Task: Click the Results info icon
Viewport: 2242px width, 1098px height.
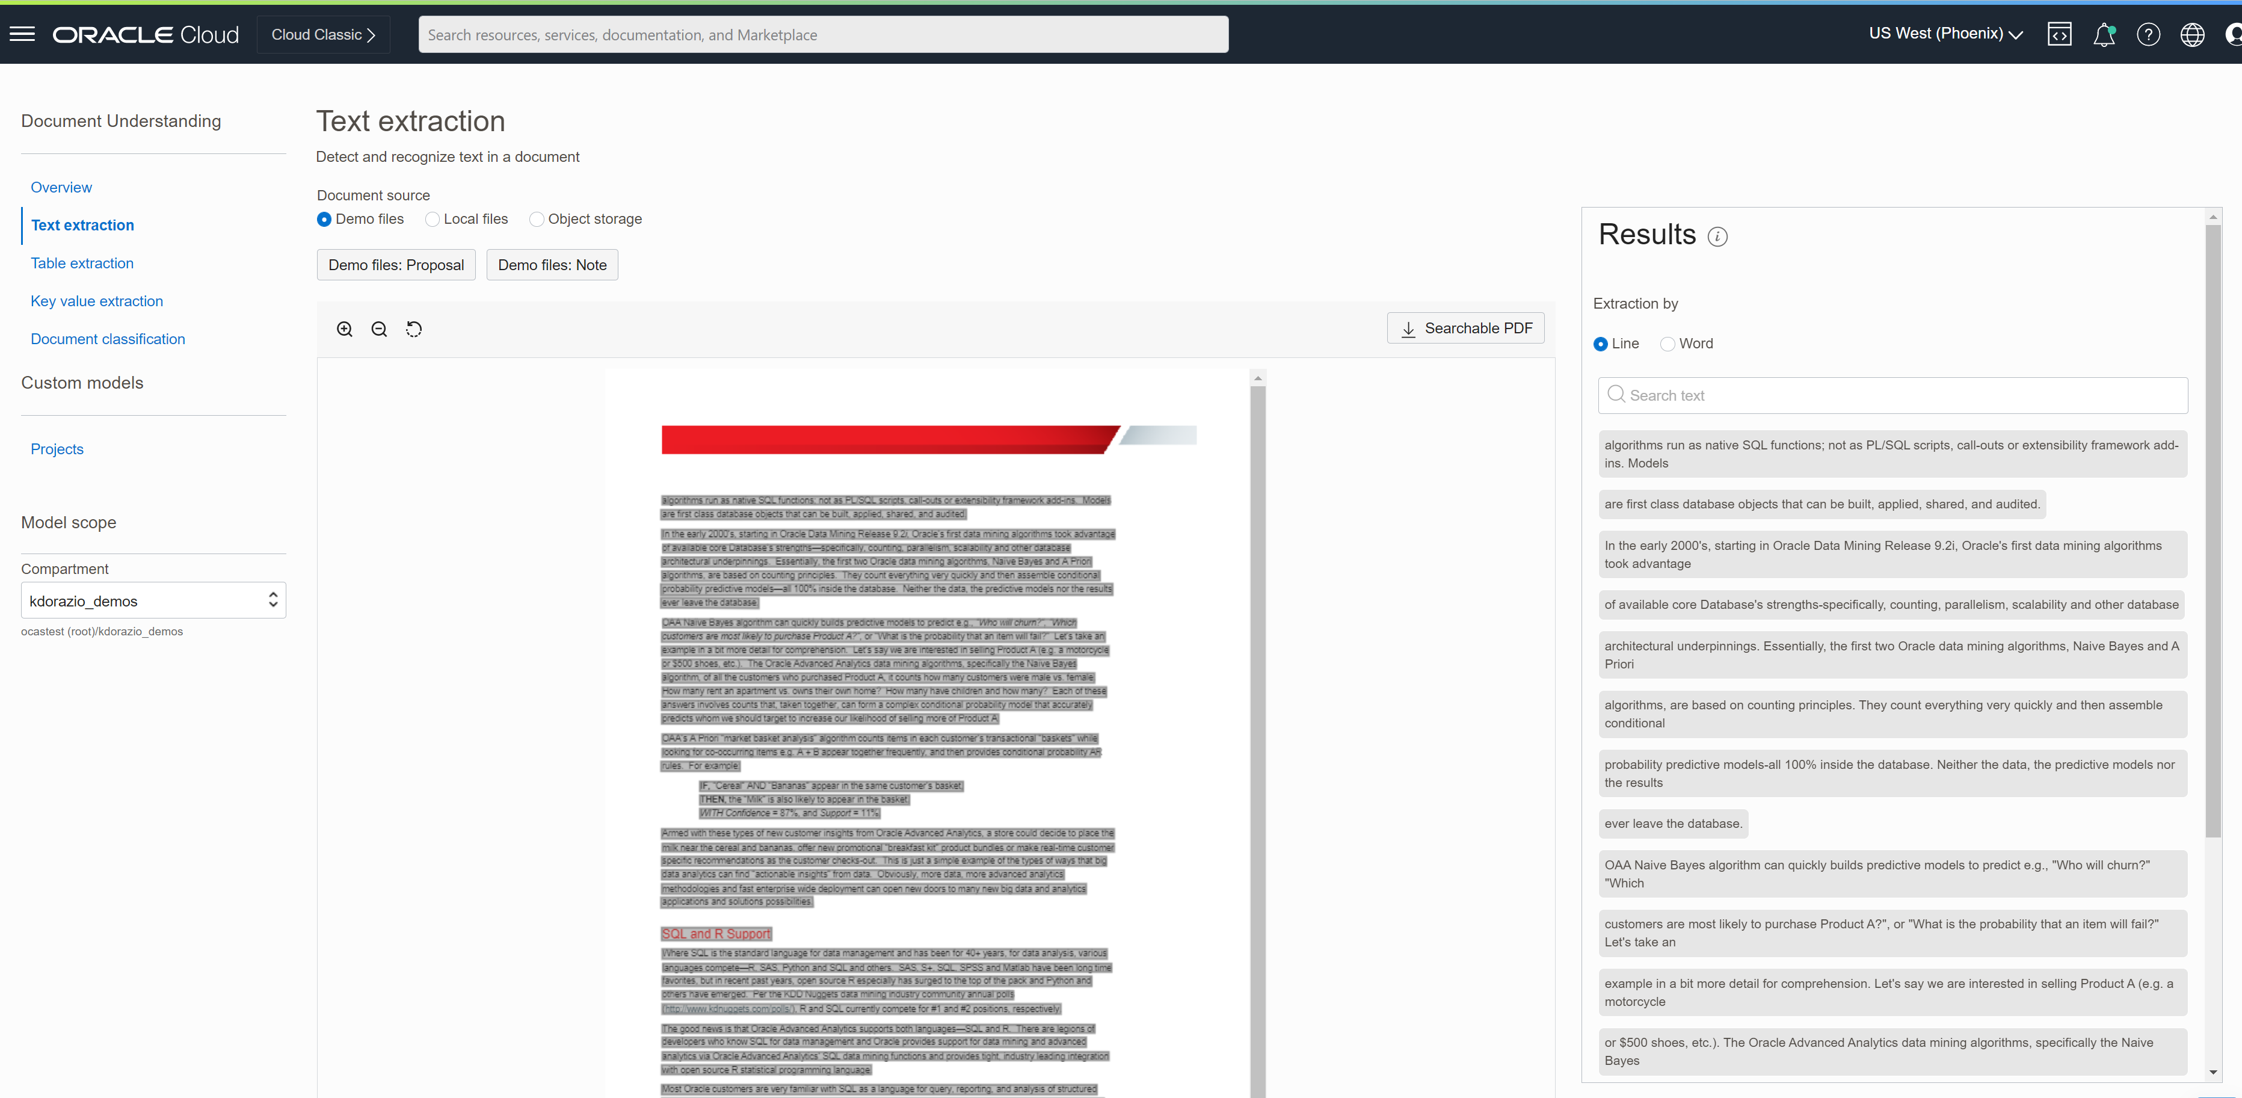Action: (x=1717, y=237)
